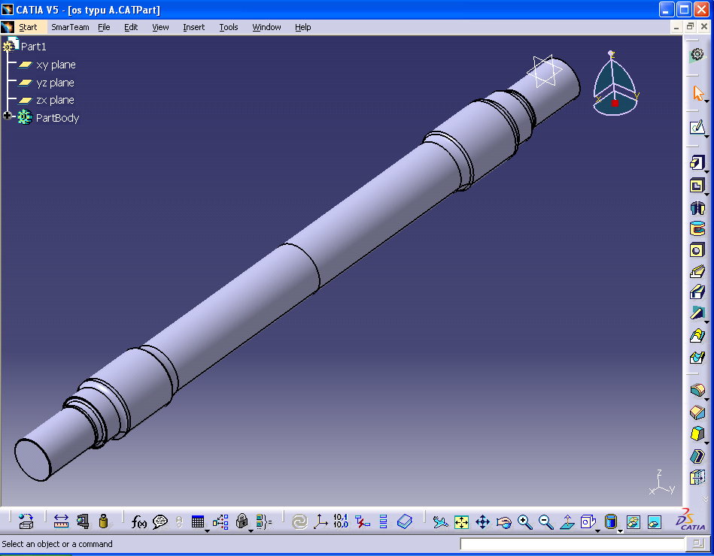Select the Rib tool

point(697,271)
